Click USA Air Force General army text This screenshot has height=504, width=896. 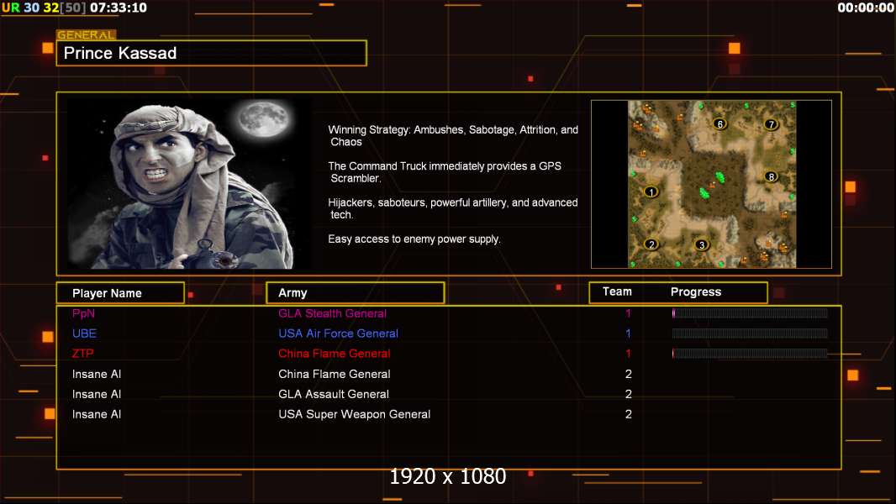point(338,333)
